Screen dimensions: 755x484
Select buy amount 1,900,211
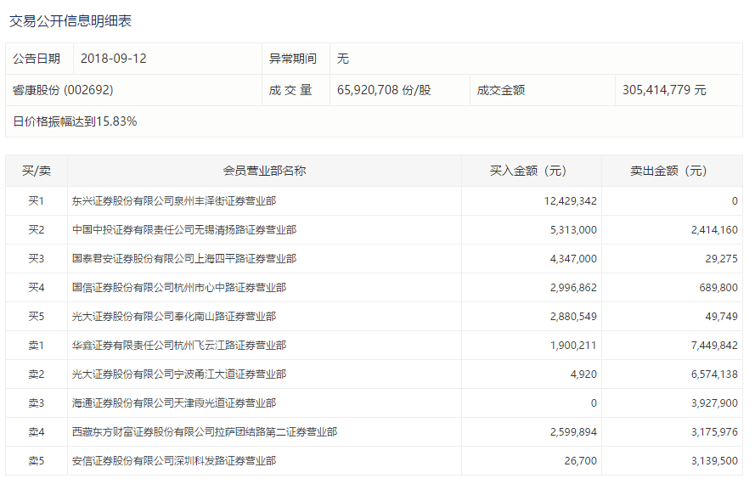[573, 346]
